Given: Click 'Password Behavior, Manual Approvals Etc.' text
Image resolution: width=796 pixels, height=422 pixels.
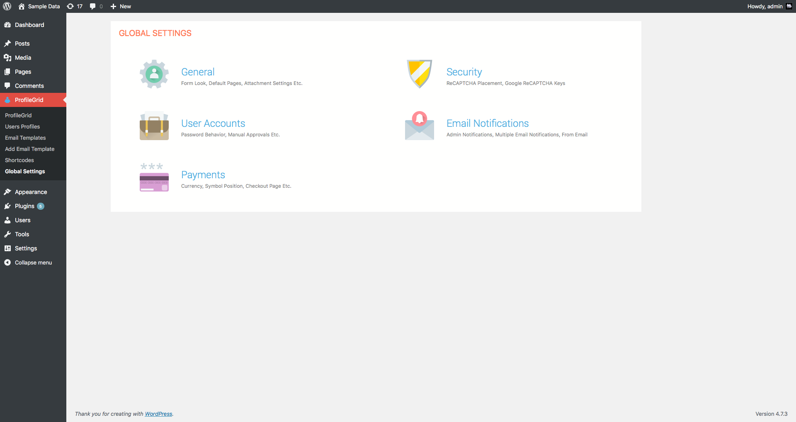Looking at the screenshot, I should pyautogui.click(x=231, y=135).
